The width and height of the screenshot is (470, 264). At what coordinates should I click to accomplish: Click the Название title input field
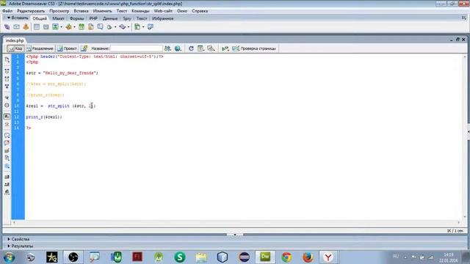tap(137, 48)
